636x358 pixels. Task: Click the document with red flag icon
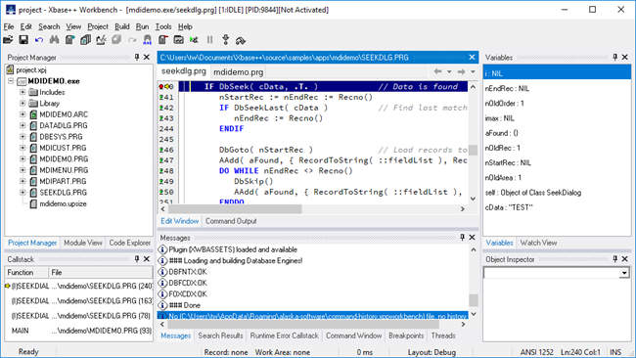pos(163,40)
